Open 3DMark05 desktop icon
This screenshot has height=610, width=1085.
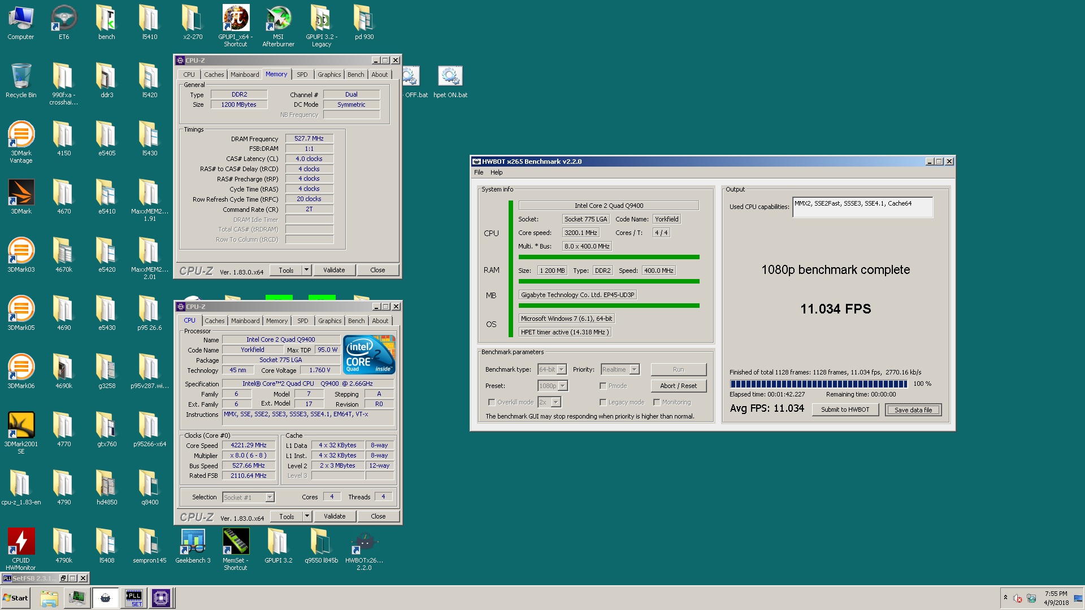[21, 313]
